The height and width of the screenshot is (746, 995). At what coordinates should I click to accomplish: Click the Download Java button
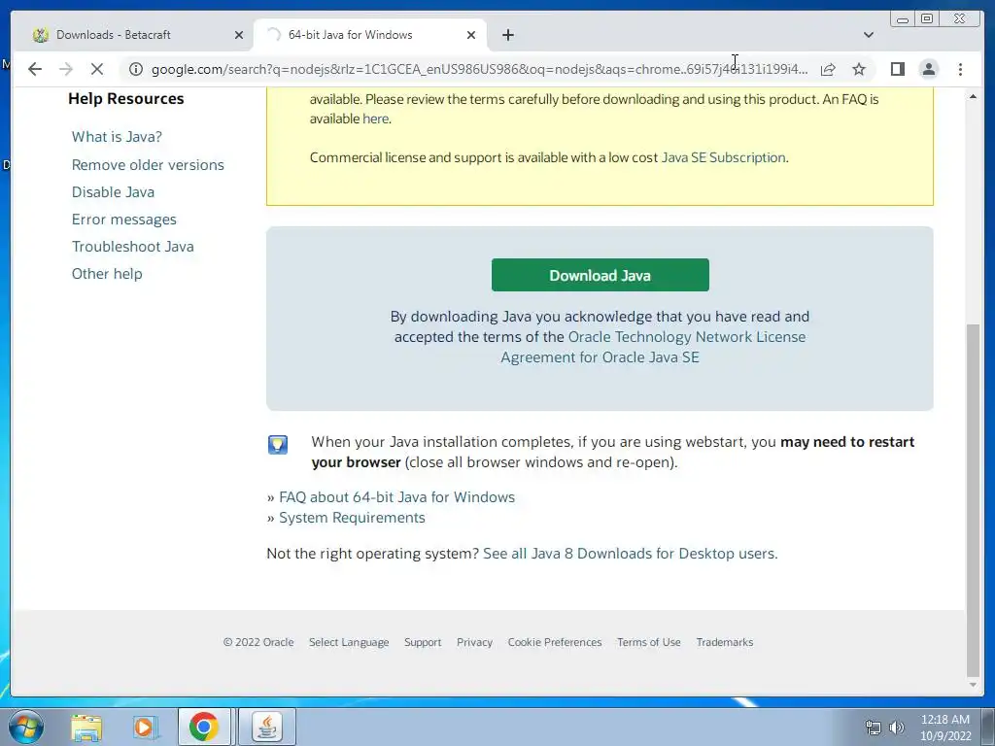600,275
